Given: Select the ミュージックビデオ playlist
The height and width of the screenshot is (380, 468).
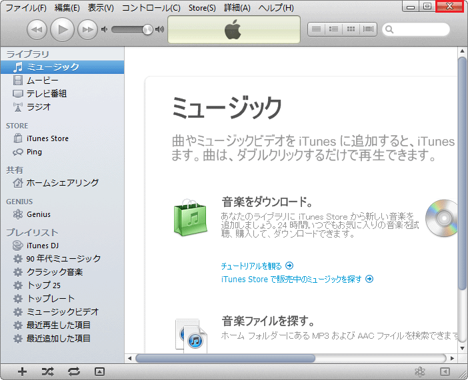Looking at the screenshot, I should 62,311.
